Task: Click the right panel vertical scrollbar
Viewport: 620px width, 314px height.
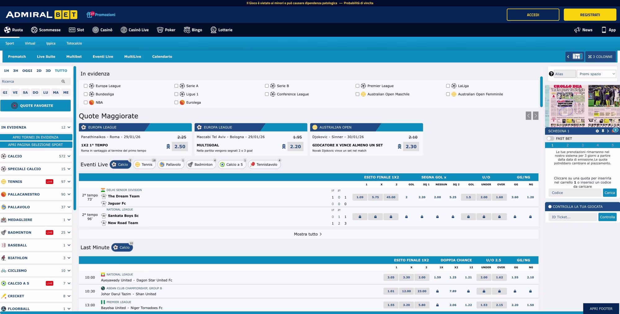Action: 541,92
